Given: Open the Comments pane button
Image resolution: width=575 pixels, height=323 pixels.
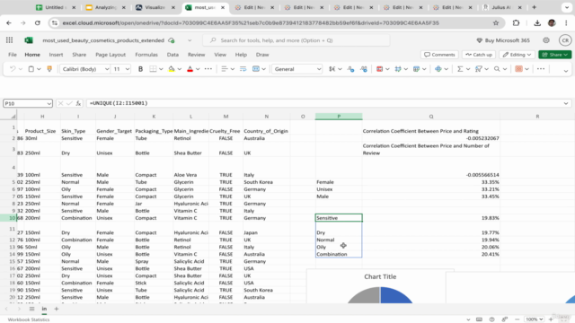Looking at the screenshot, I should (439, 55).
